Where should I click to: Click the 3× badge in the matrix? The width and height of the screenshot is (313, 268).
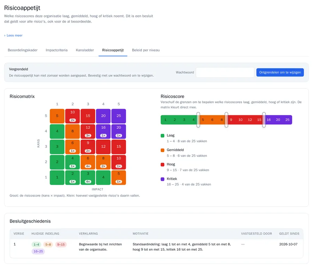coord(88,135)
